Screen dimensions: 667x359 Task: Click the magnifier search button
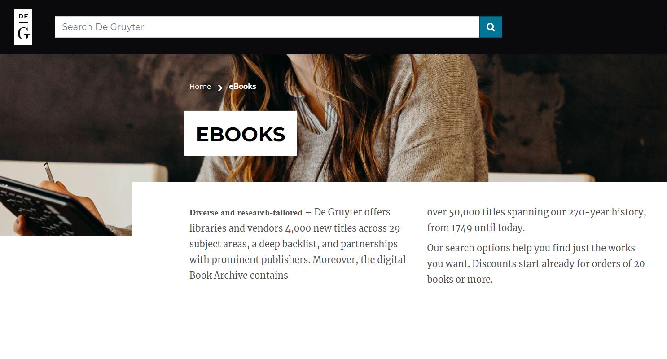click(x=491, y=27)
